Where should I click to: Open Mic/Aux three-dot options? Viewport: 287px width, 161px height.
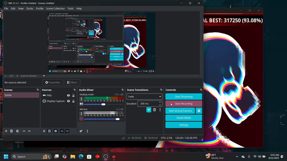[x=81, y=114]
